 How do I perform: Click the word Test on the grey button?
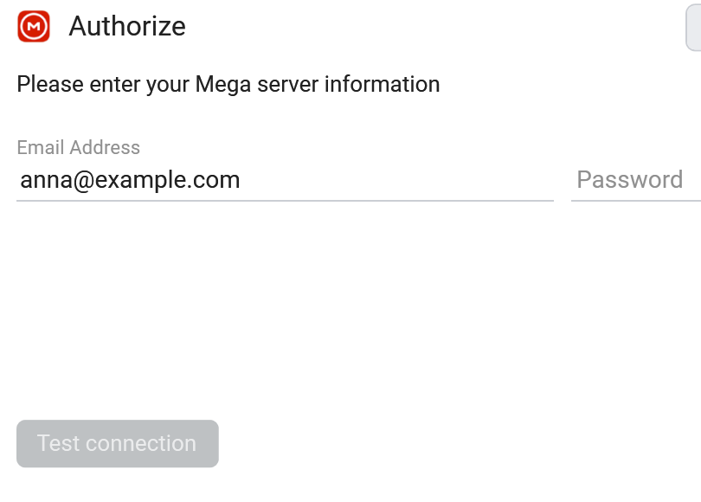[59, 443]
